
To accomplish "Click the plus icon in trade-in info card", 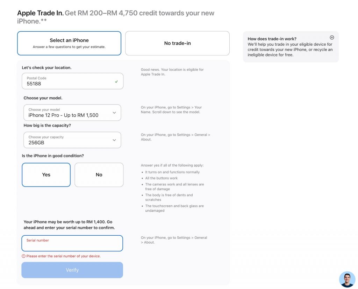I will tap(332, 38).
